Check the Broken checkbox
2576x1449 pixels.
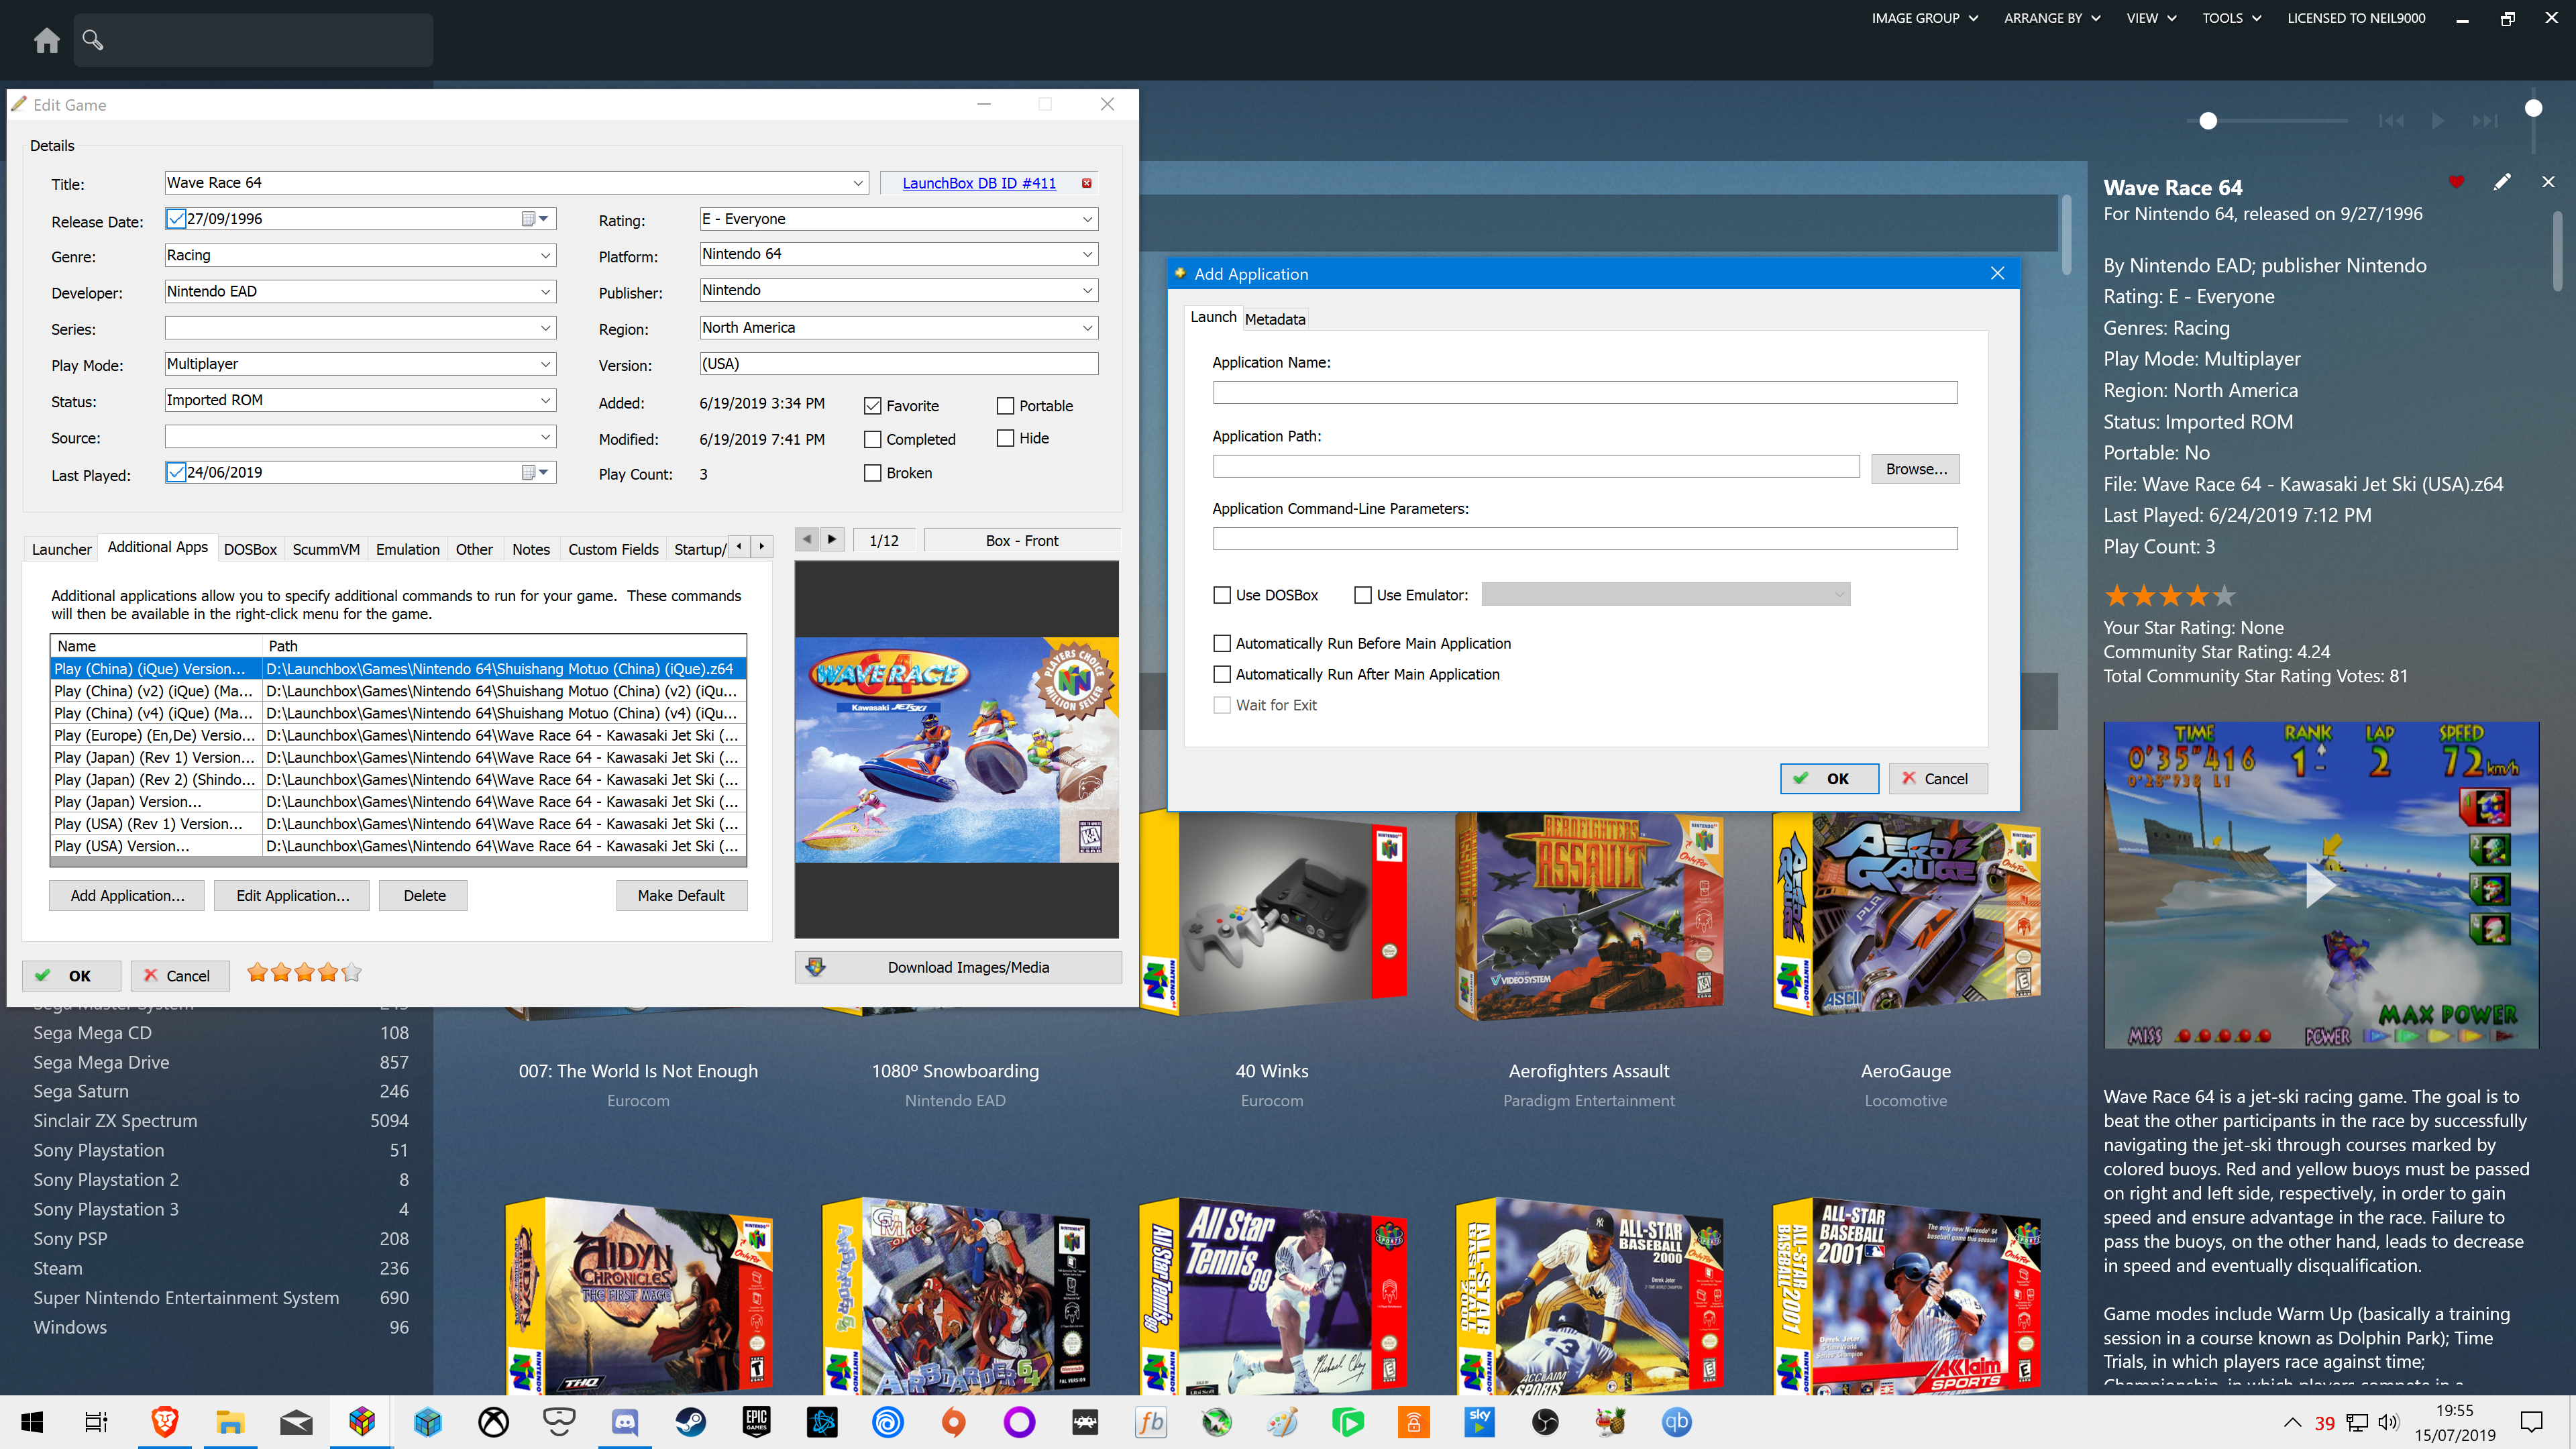873,473
